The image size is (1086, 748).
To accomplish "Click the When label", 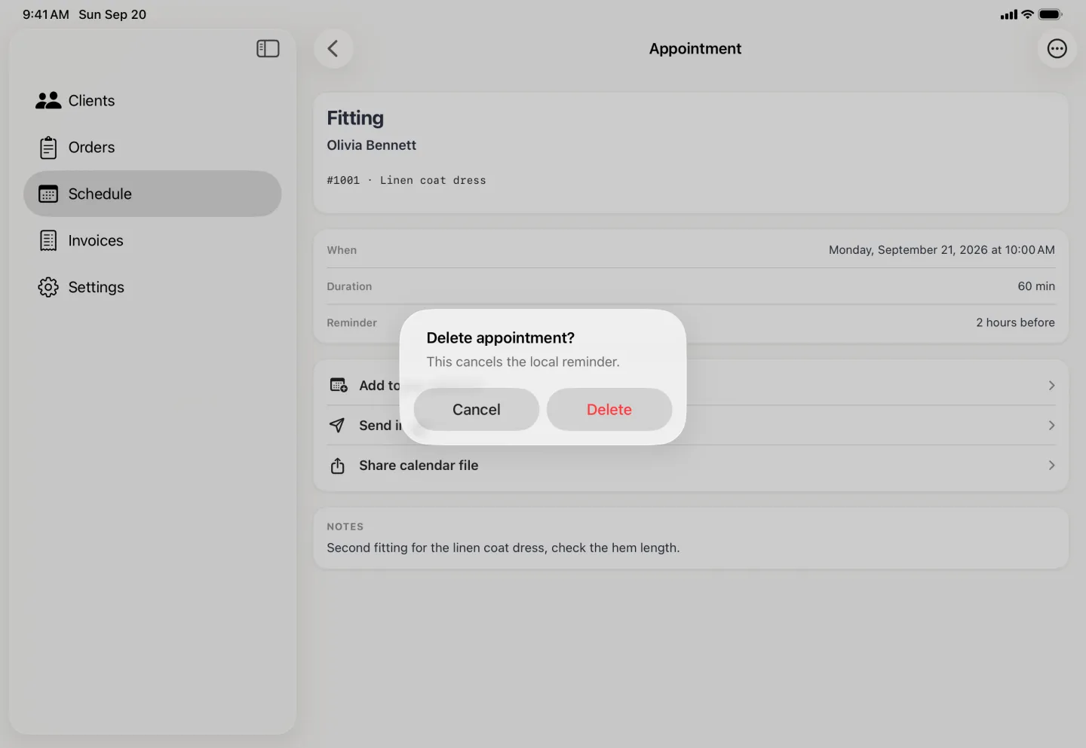I will click(342, 250).
